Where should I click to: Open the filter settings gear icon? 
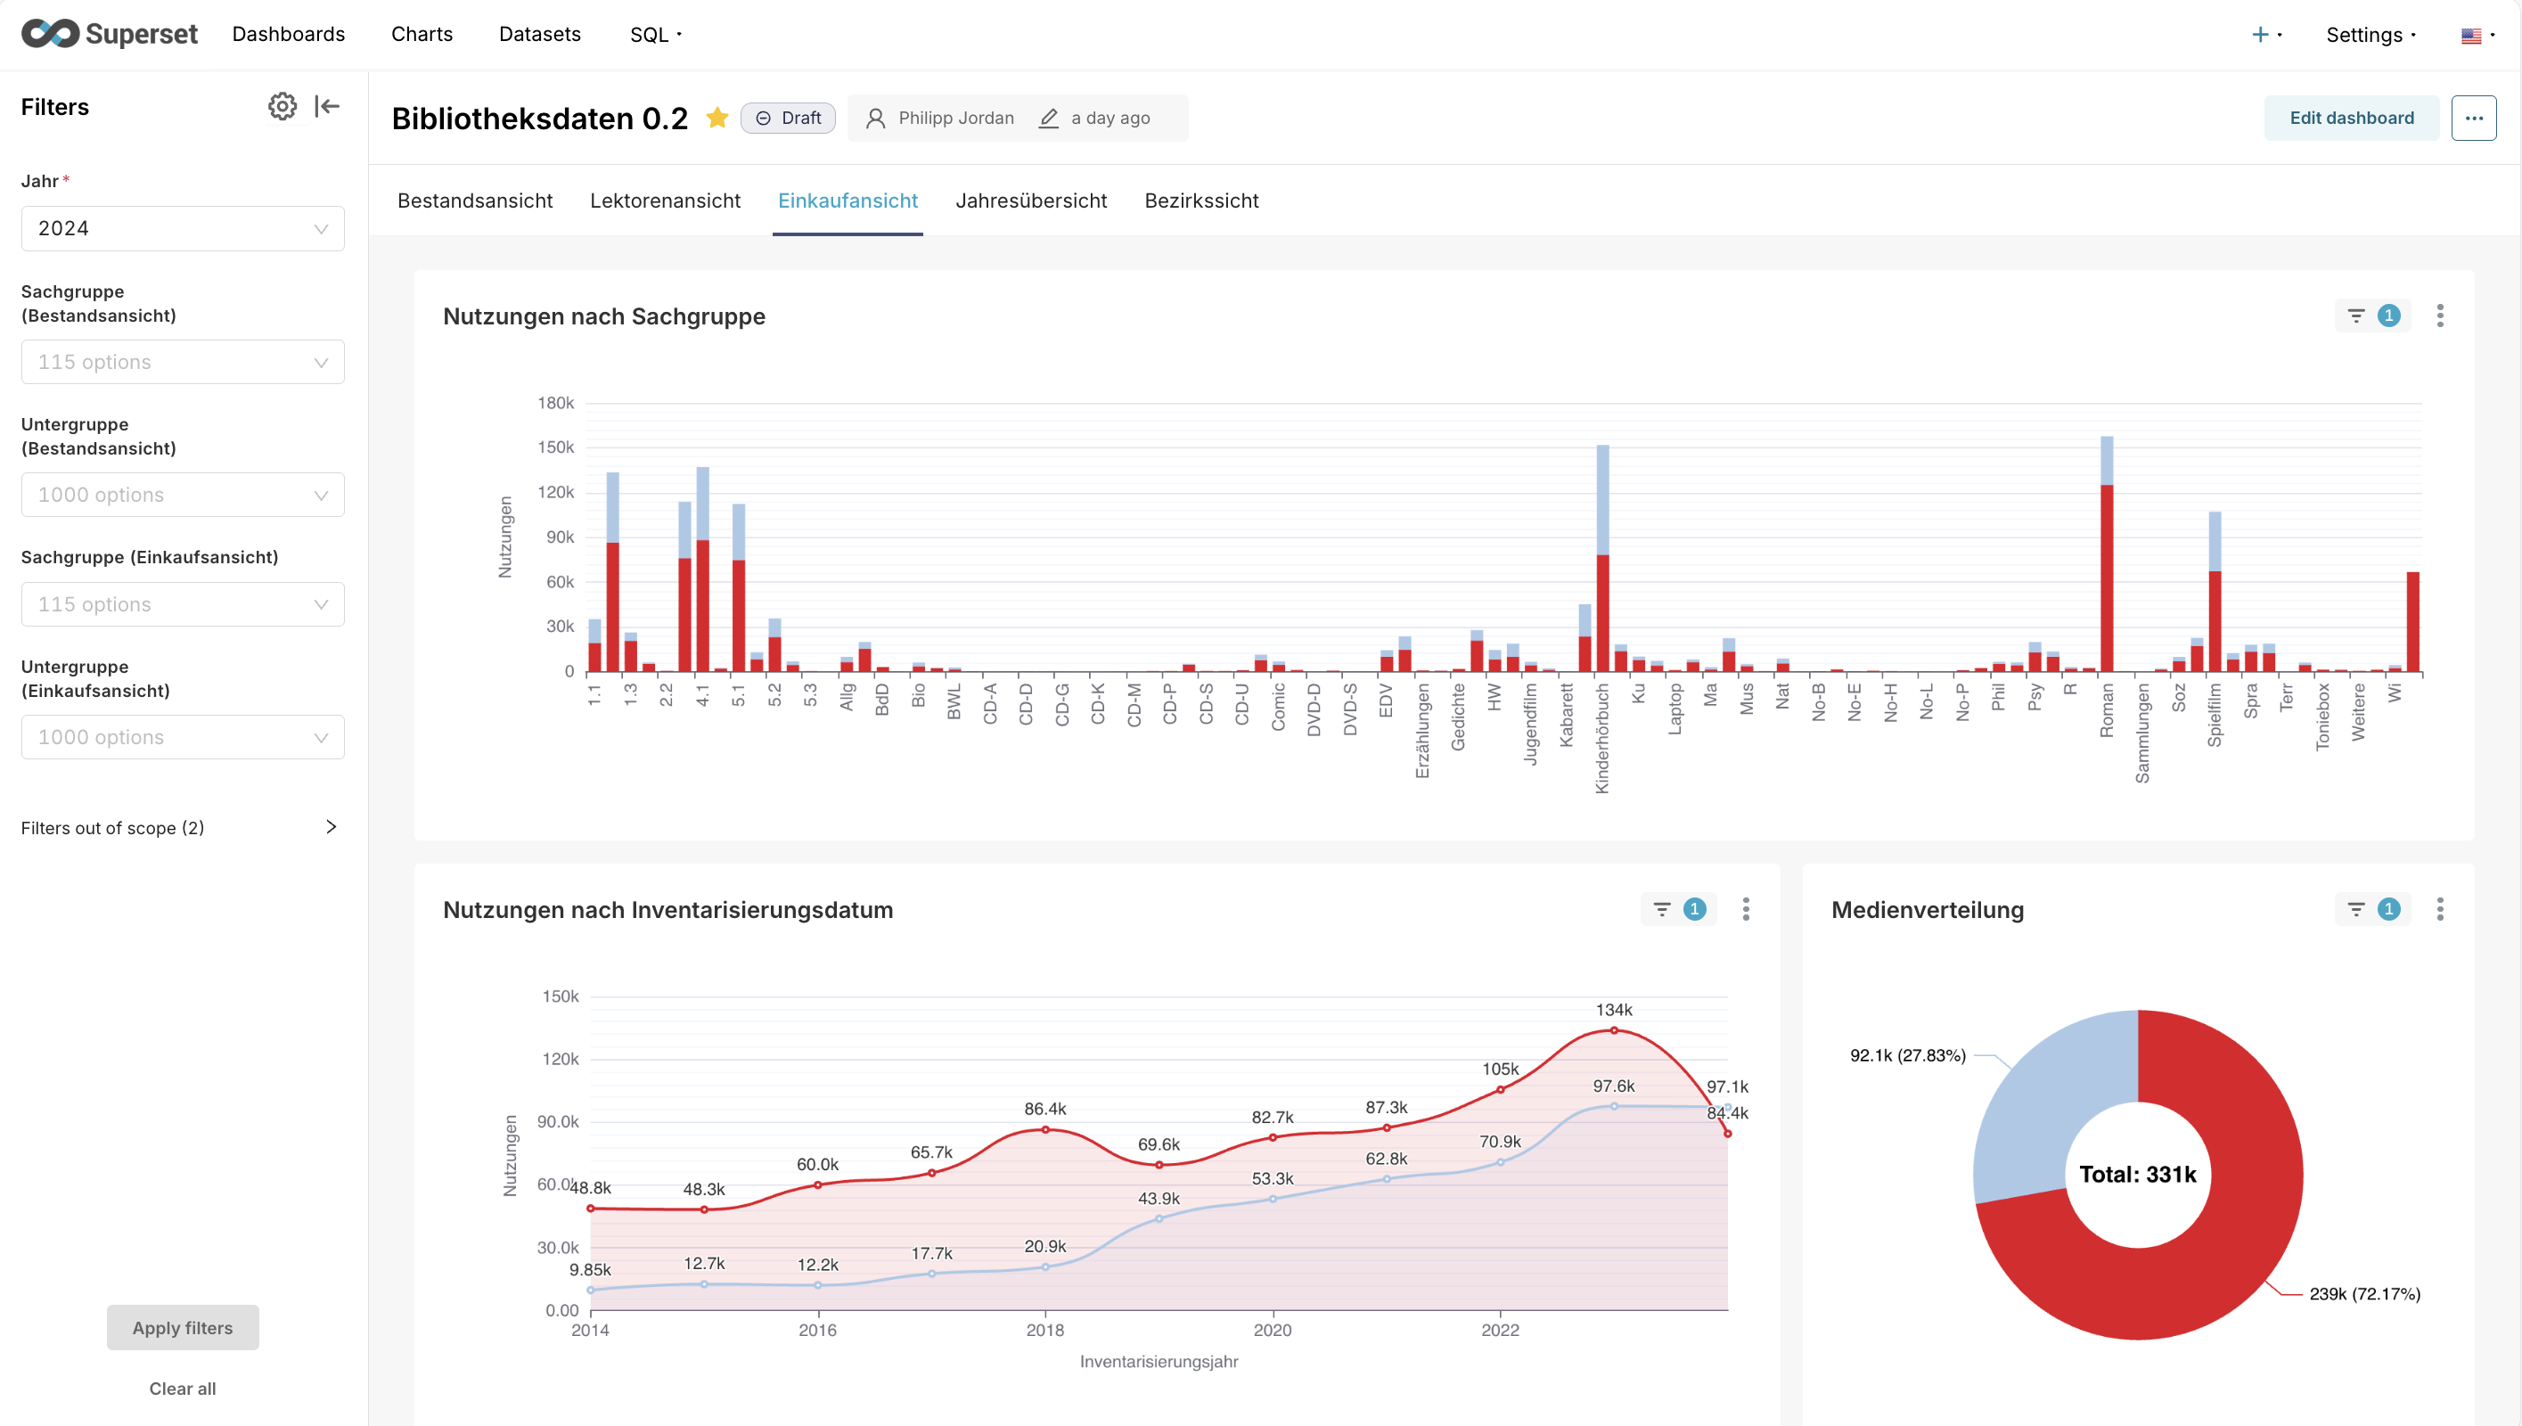[x=282, y=106]
